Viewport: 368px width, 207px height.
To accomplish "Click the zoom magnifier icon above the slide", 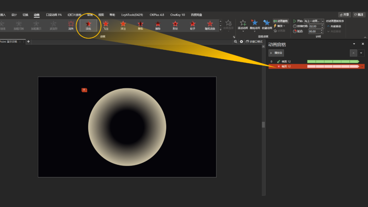I will (235, 42).
